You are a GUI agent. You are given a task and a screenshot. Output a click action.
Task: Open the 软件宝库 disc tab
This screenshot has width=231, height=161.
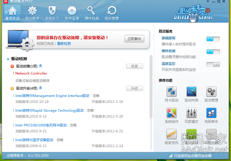[72, 13]
